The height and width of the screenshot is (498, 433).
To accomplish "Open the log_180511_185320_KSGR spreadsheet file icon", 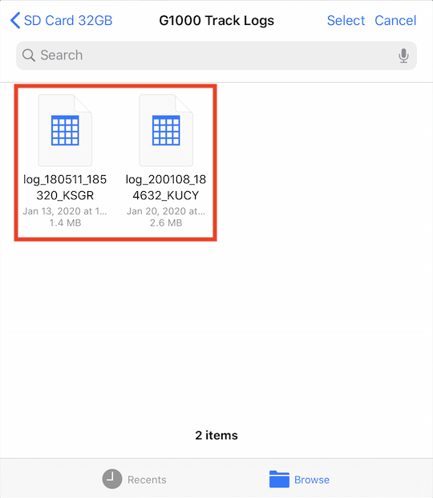I will 65,130.
